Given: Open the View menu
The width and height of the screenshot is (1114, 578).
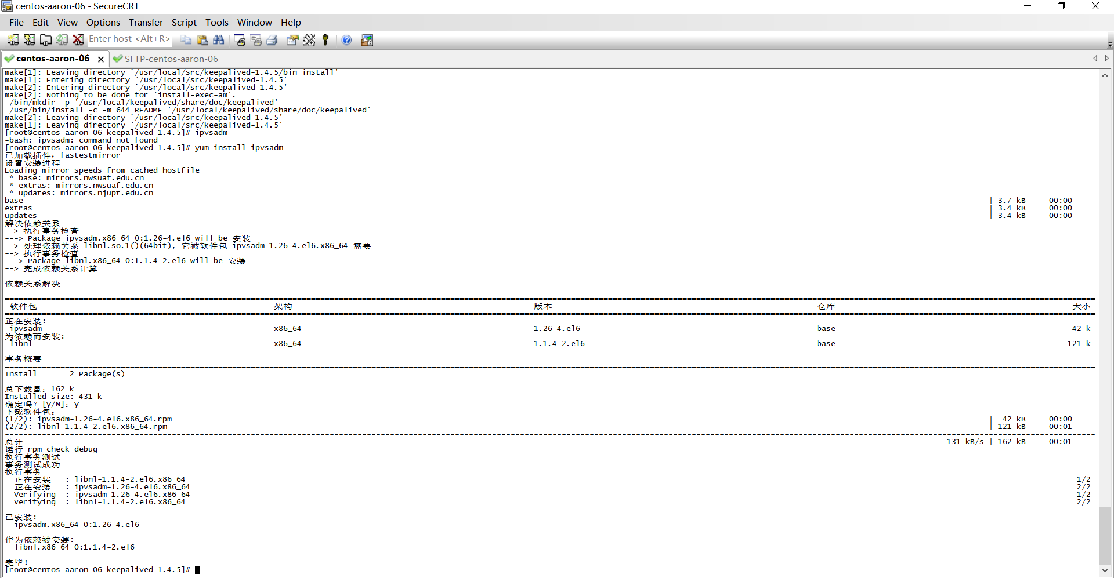Looking at the screenshot, I should pyautogui.click(x=67, y=22).
